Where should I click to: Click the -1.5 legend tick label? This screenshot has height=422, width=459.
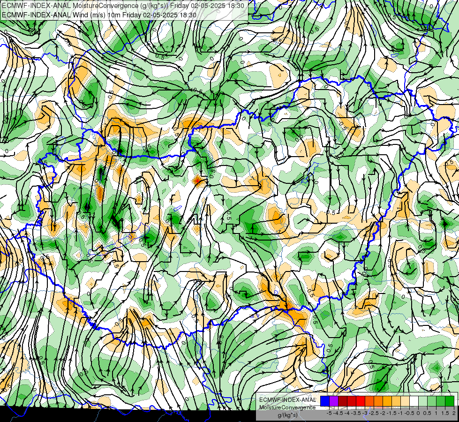(x=392, y=413)
